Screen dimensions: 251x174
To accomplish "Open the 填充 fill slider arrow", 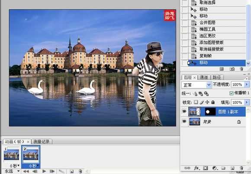I will pyautogui.click(x=247, y=102).
